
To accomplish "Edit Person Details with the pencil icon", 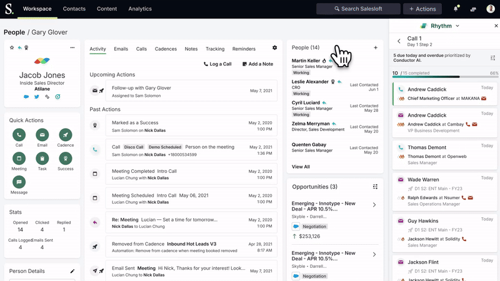I will pyautogui.click(x=72, y=271).
